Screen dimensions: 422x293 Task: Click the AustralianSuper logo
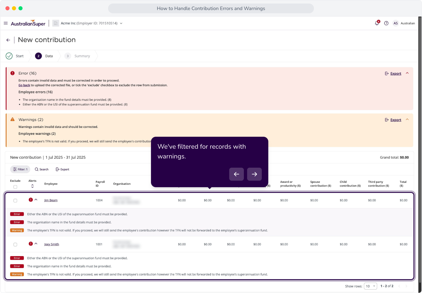coord(28,23)
